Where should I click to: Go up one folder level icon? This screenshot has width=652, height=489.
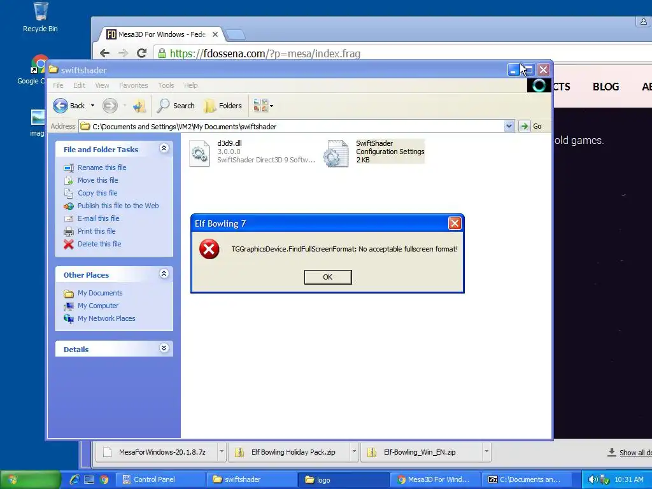[x=139, y=106]
